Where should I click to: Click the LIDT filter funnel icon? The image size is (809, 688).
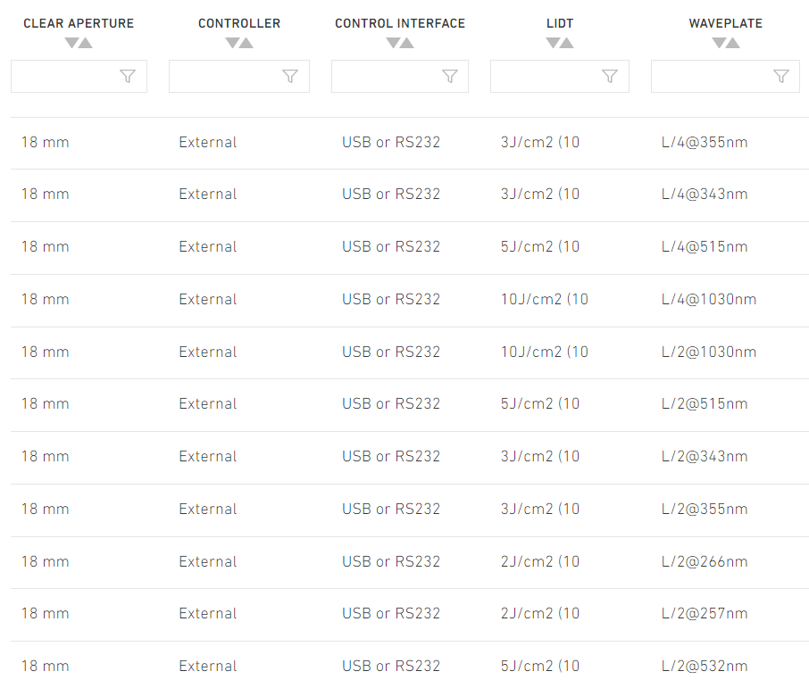(610, 77)
